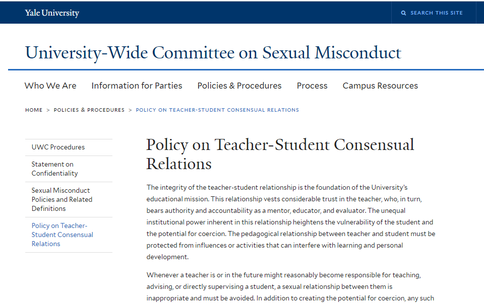
Task: Click the Home breadcrumb link
Action: [34, 110]
